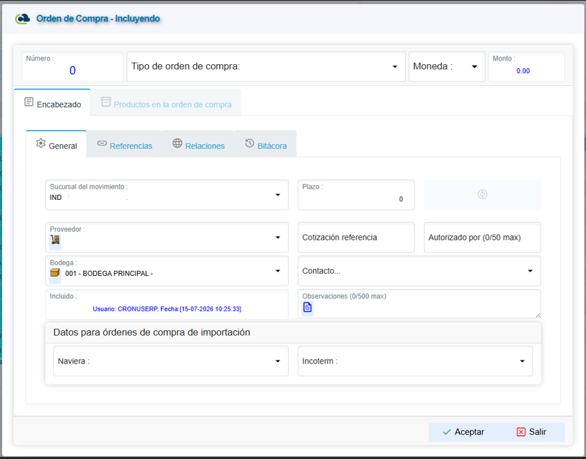Viewport: 586px width, 459px height.
Task: Click '001 - BODEGA PRINCIPAL -' text
Action: point(109,274)
